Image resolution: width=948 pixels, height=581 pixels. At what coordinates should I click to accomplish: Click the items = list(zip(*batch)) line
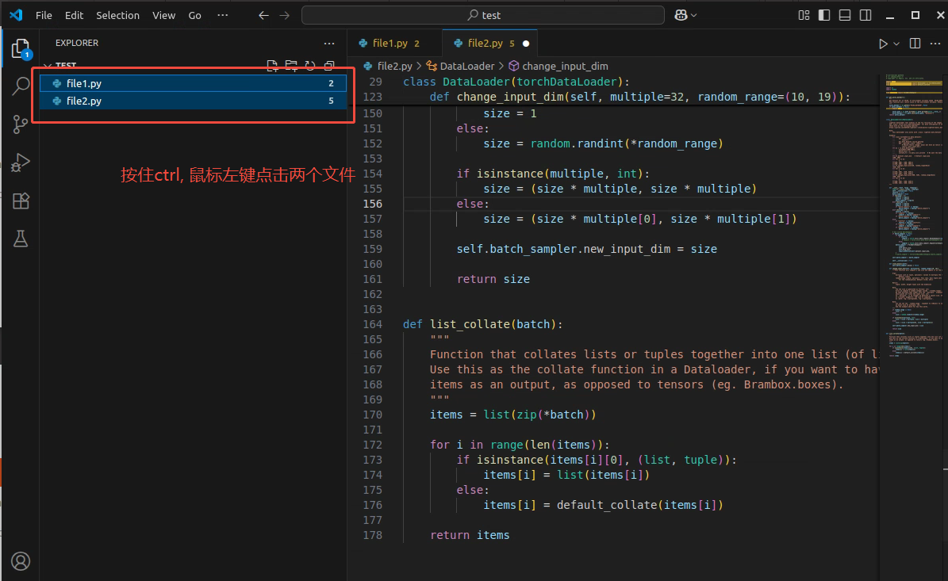tap(512, 415)
